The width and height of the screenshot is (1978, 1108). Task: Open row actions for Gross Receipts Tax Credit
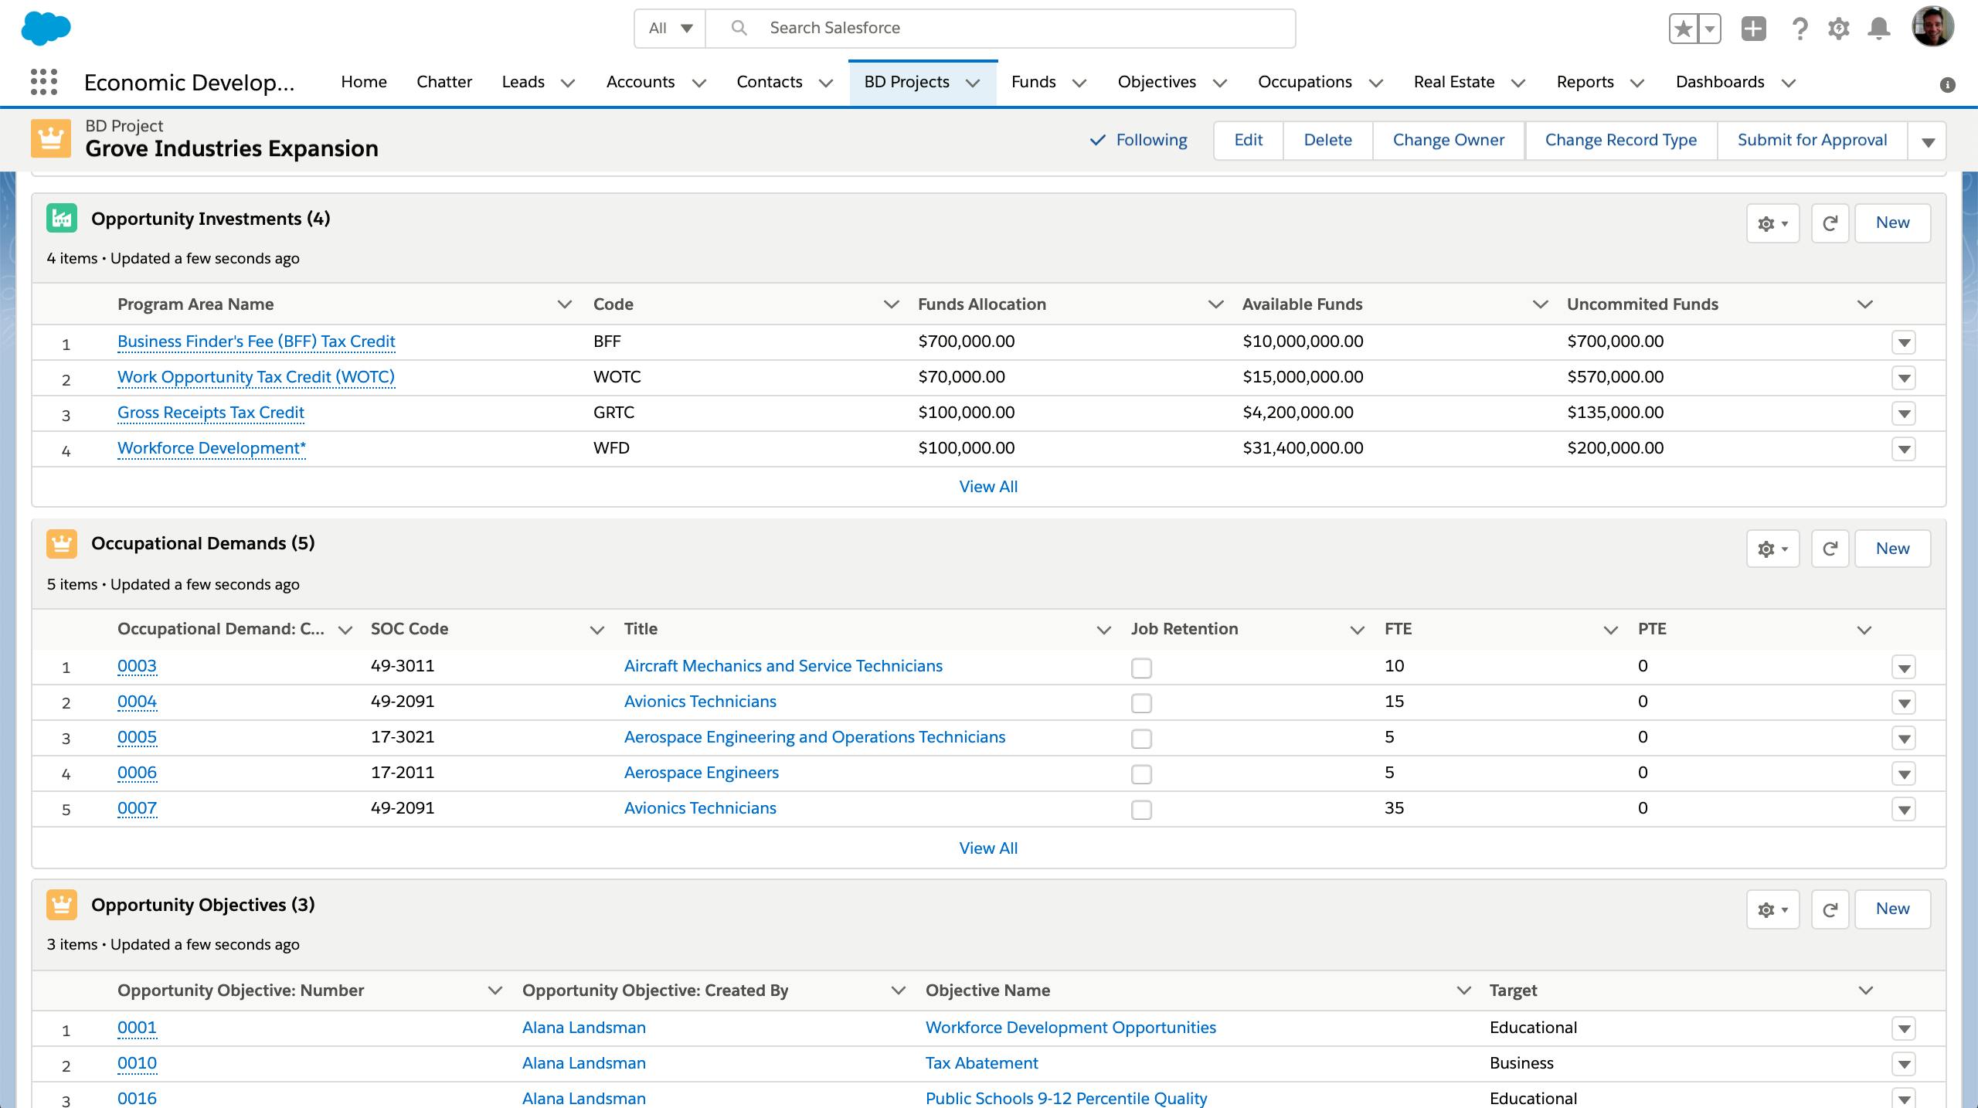pos(1905,413)
